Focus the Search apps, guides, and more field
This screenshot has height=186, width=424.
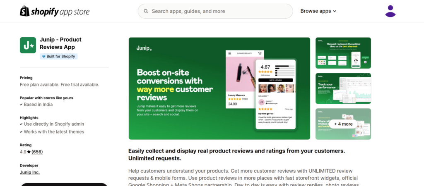tap(215, 11)
